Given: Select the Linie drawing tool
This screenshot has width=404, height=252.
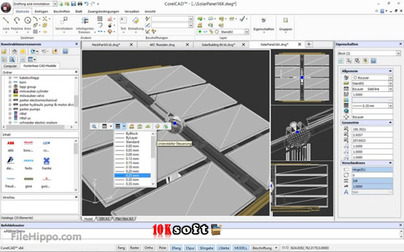Looking at the screenshot, I should pos(6,23).
